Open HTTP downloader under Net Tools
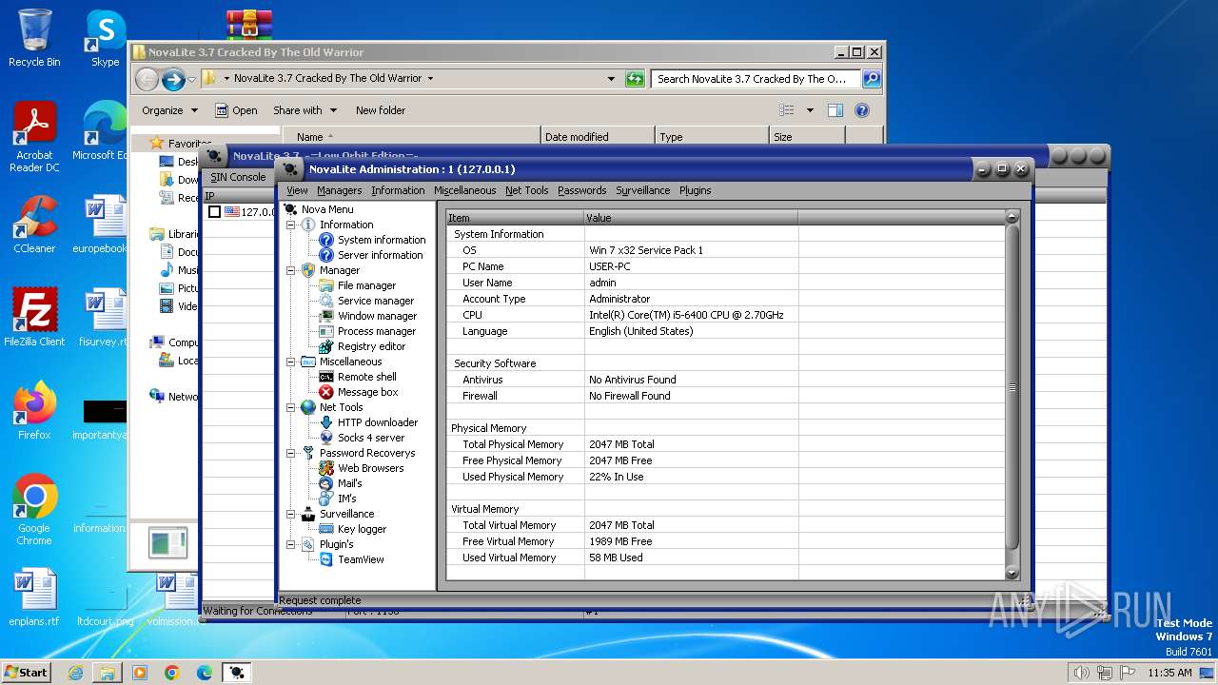The height and width of the screenshot is (685, 1218). (x=377, y=422)
